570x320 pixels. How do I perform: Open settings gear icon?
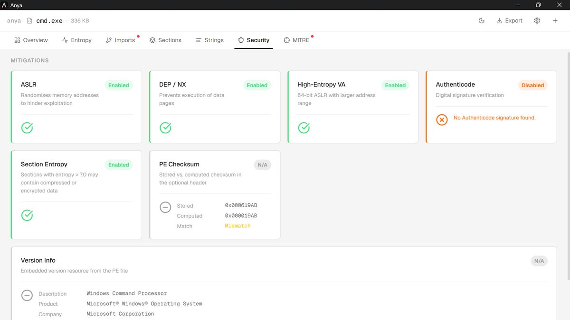pos(537,21)
